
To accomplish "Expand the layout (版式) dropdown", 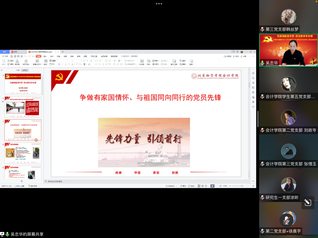I will pos(46,64).
